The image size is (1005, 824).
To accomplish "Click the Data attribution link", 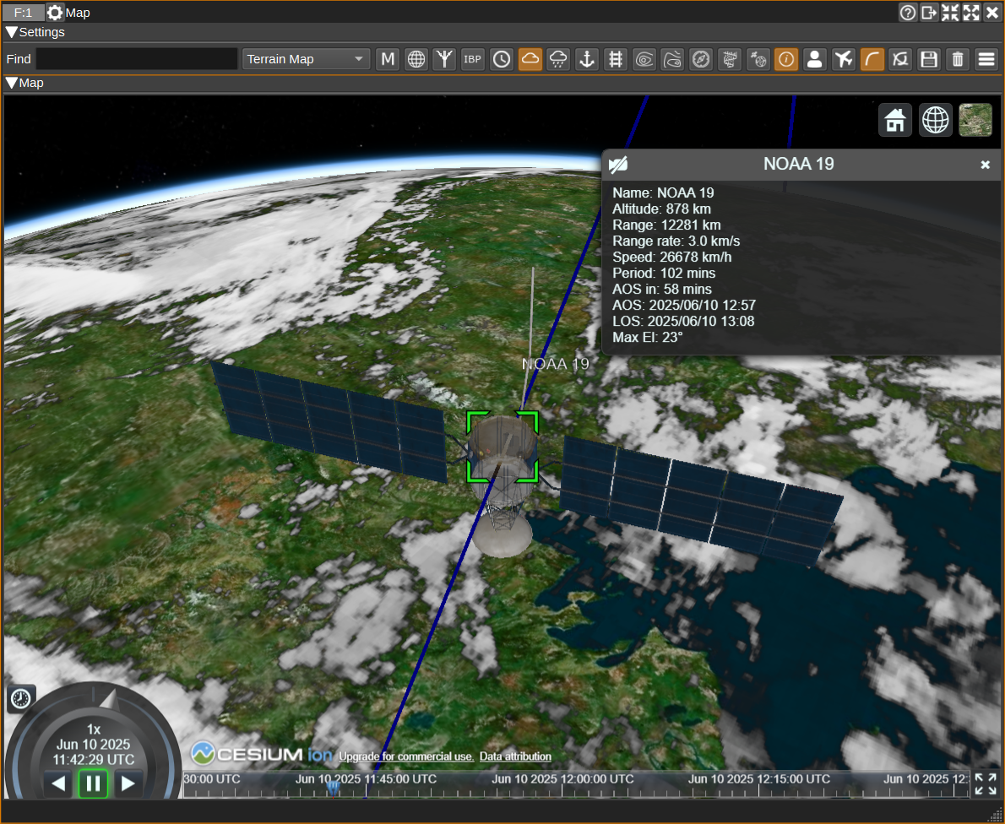I will pos(515,756).
